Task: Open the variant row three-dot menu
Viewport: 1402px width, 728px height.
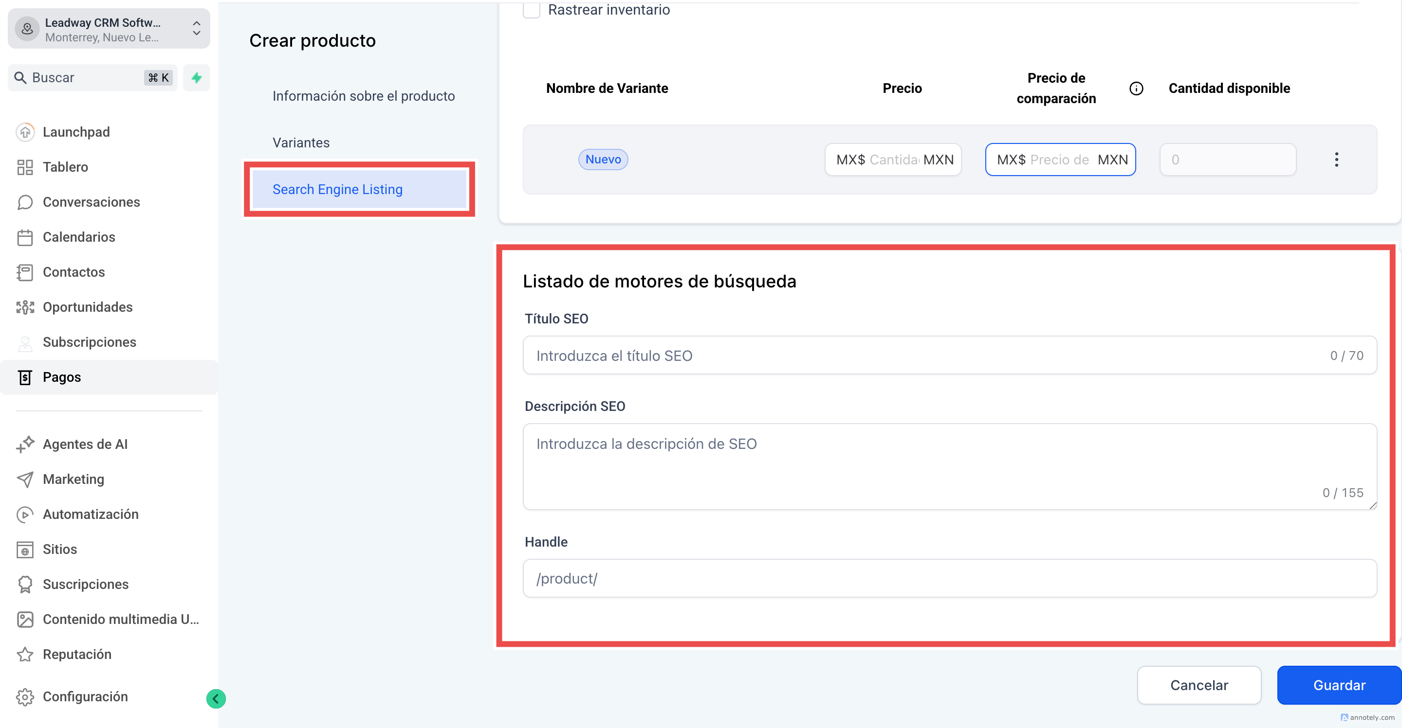Action: (1336, 160)
